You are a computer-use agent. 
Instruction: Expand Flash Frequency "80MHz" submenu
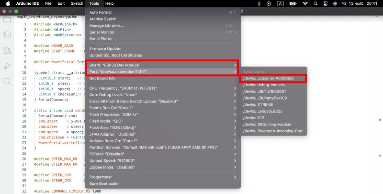pos(163,114)
